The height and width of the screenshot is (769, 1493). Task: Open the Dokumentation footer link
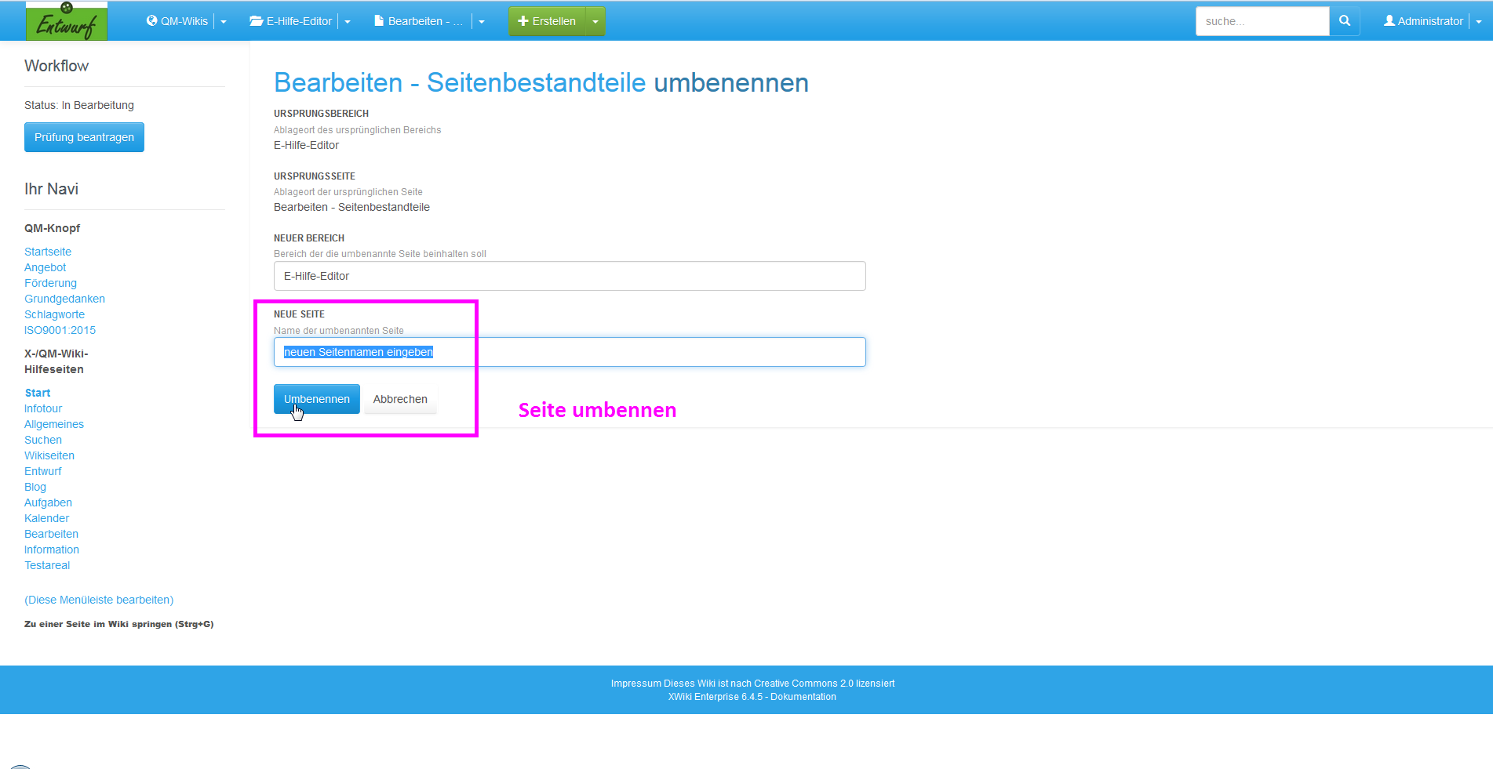coord(803,697)
